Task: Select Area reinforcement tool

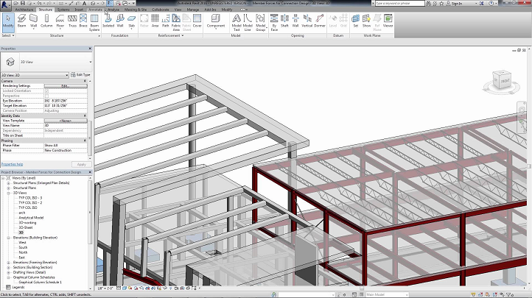Action: click(155, 21)
